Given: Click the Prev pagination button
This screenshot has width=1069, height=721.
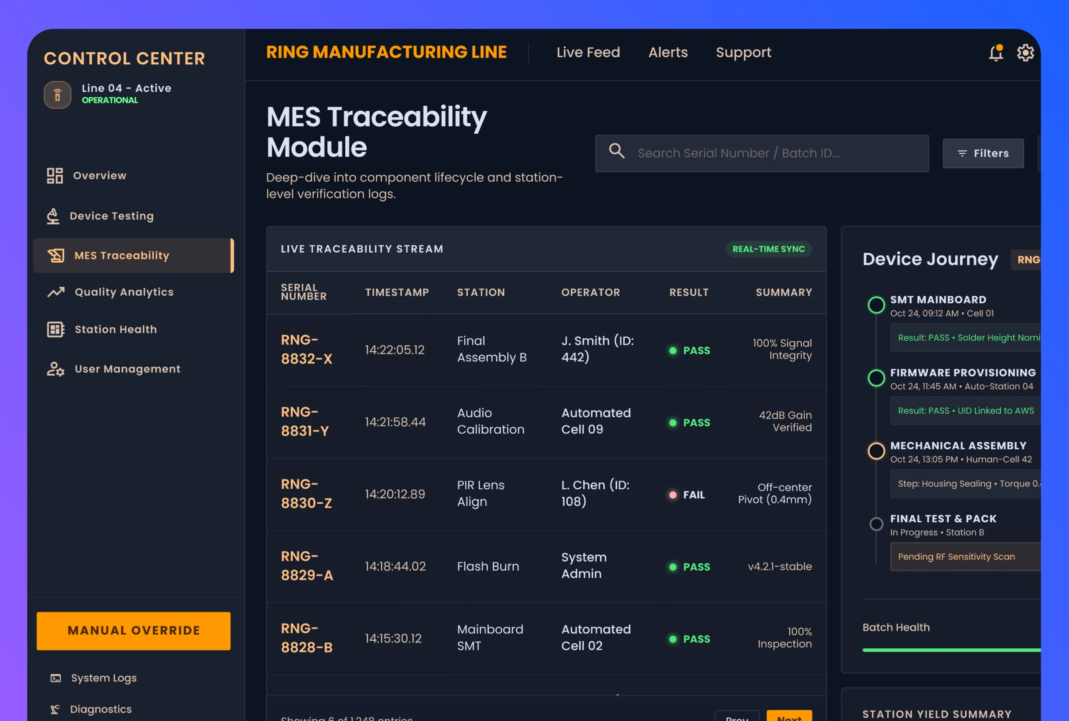Looking at the screenshot, I should click(x=737, y=716).
